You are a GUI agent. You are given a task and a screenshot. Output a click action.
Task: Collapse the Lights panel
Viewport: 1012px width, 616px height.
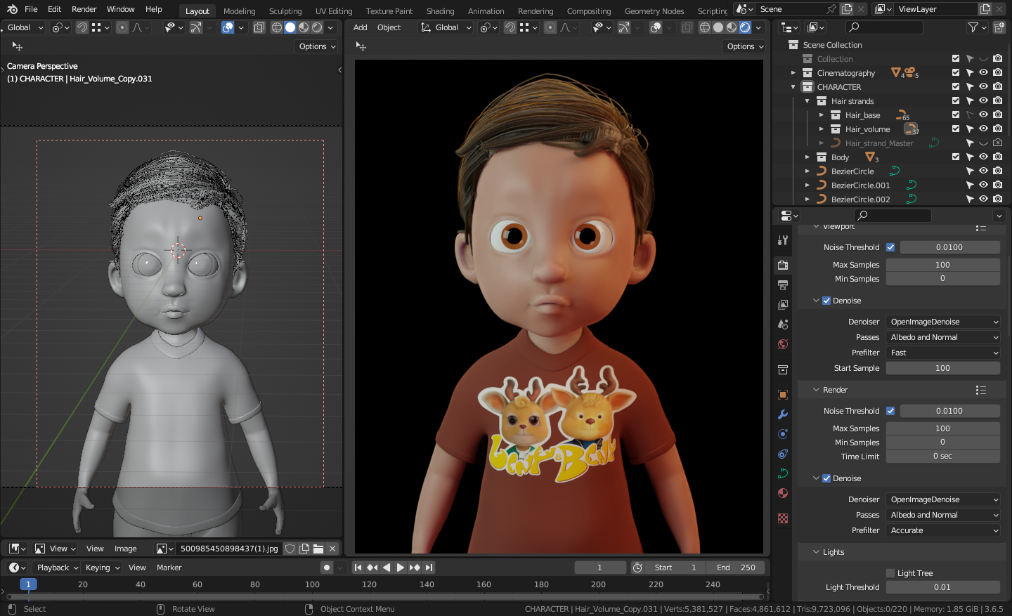point(816,552)
